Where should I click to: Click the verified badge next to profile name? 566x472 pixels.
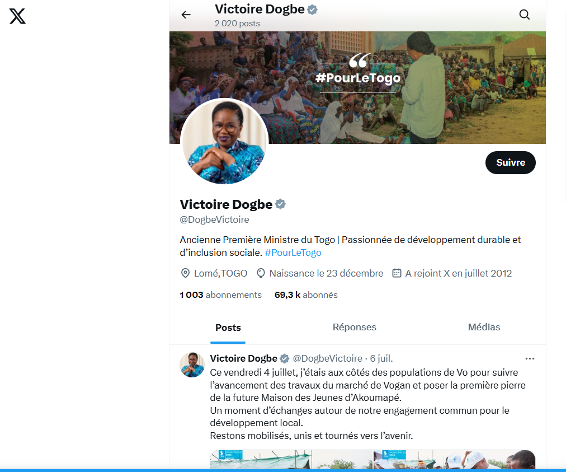pyautogui.click(x=280, y=204)
